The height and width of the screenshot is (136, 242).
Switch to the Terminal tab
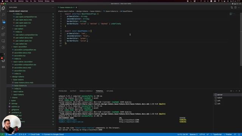[99, 91]
